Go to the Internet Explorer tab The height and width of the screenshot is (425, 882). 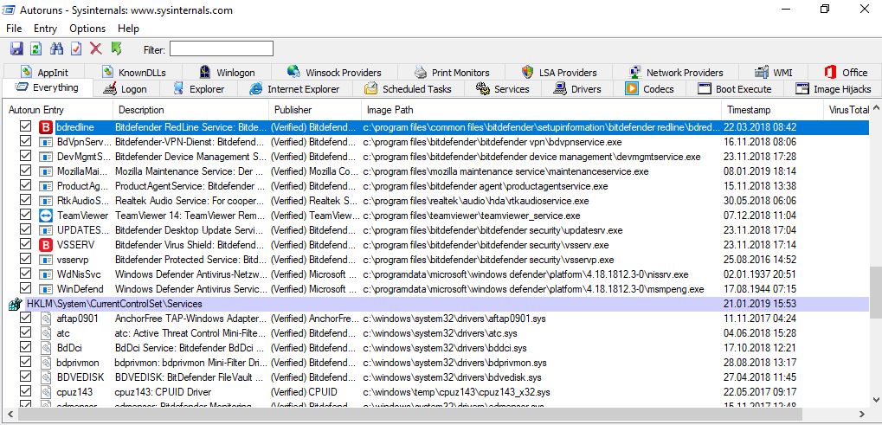tap(295, 89)
